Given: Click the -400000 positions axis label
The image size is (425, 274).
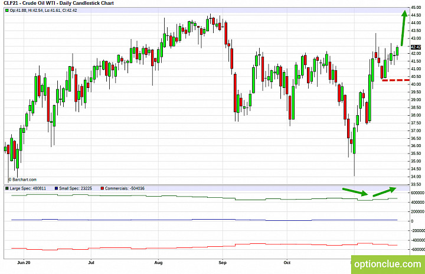Looking at the screenshot, I should point(418,240).
